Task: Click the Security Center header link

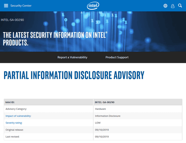Action: 21,6
